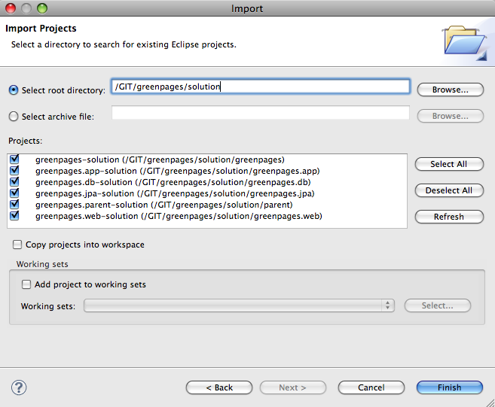Screen dimensions: 495x407
Task: Click the Deselect All button
Action: (x=449, y=190)
